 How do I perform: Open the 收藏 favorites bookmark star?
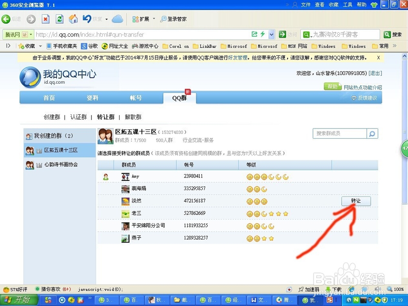(x=27, y=46)
